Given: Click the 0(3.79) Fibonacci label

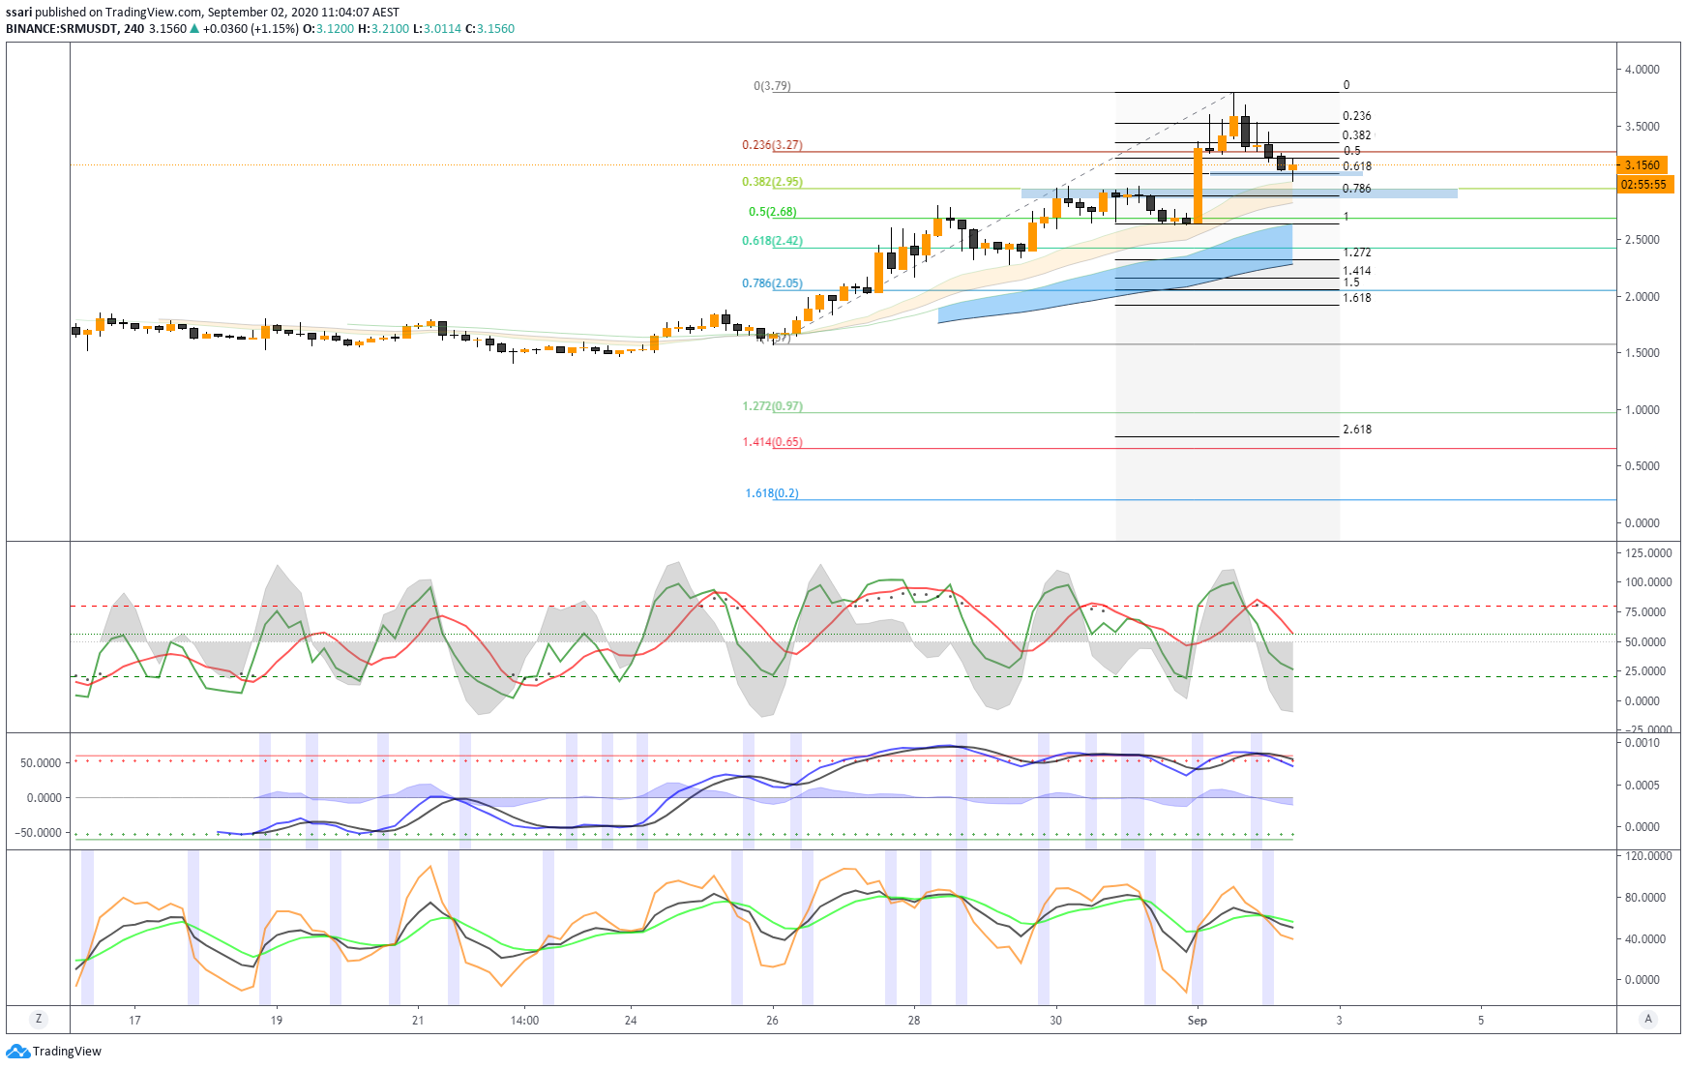Looking at the screenshot, I should point(772,86).
